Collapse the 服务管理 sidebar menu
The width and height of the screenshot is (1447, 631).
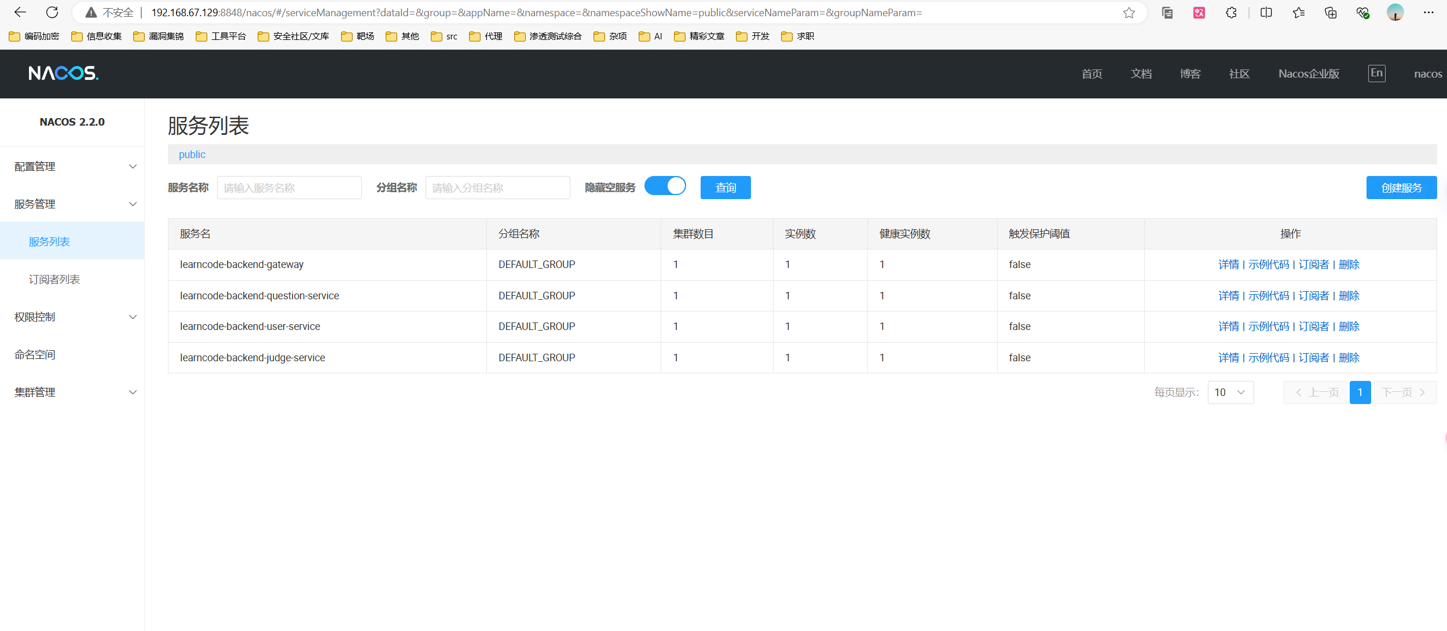pos(72,204)
